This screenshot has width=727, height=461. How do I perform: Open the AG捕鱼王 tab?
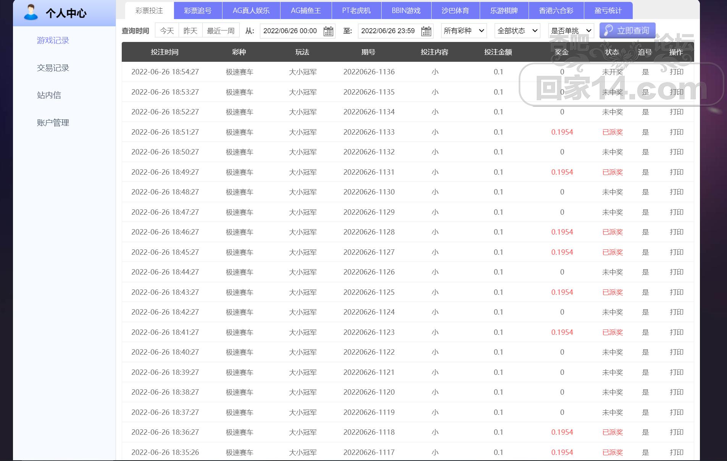(306, 11)
